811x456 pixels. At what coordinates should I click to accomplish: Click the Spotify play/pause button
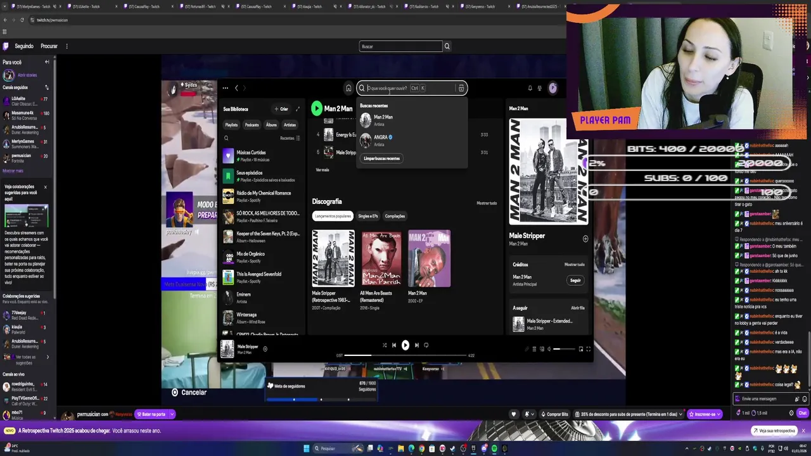[405, 345]
